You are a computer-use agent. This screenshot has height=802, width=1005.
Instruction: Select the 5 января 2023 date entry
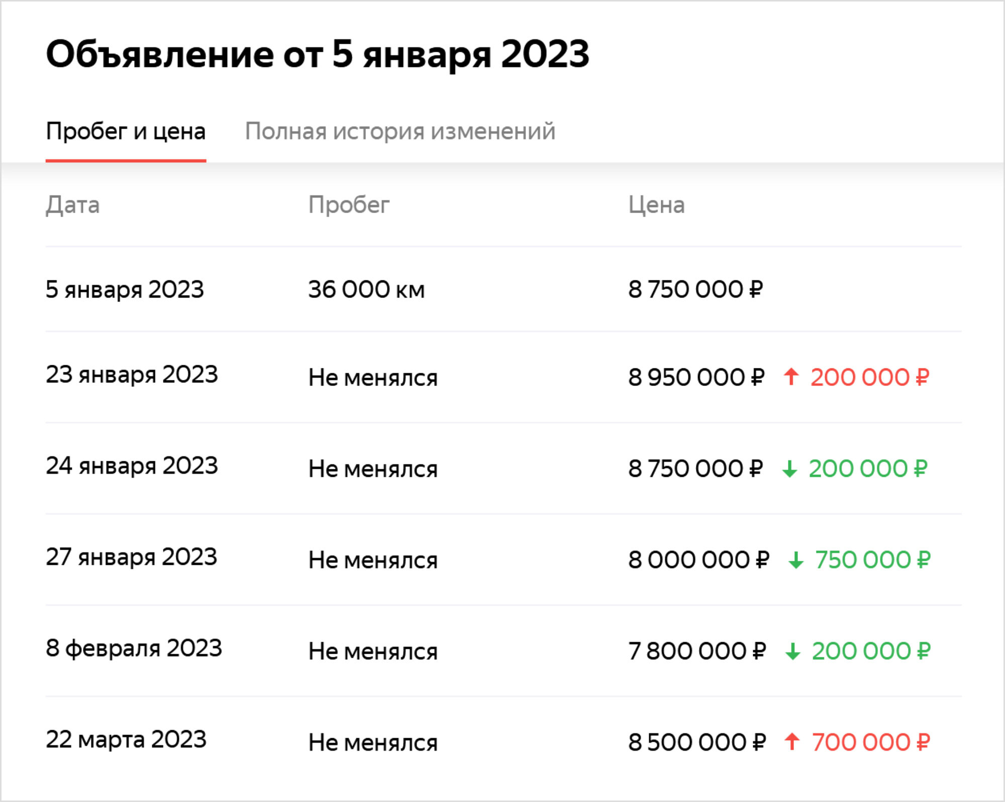tap(125, 289)
